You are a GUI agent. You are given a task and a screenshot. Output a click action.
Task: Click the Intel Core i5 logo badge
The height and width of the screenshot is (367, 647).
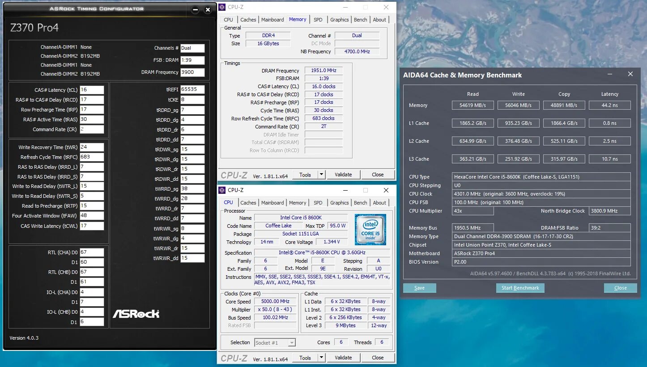(370, 230)
